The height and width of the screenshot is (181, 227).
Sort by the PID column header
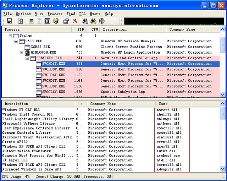79,30
